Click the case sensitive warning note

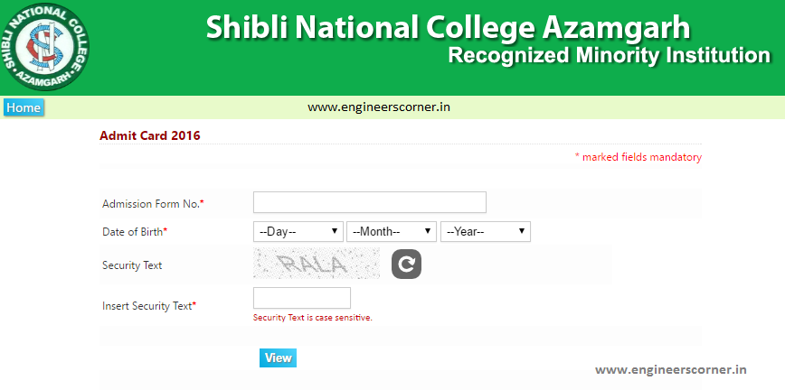tap(312, 318)
